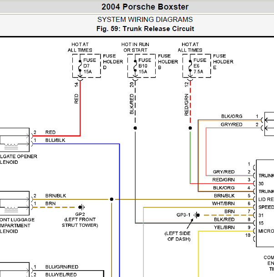
Task: Click the splice dot below the RED/GRN dashed wire
Action: pyautogui.click(x=190, y=128)
